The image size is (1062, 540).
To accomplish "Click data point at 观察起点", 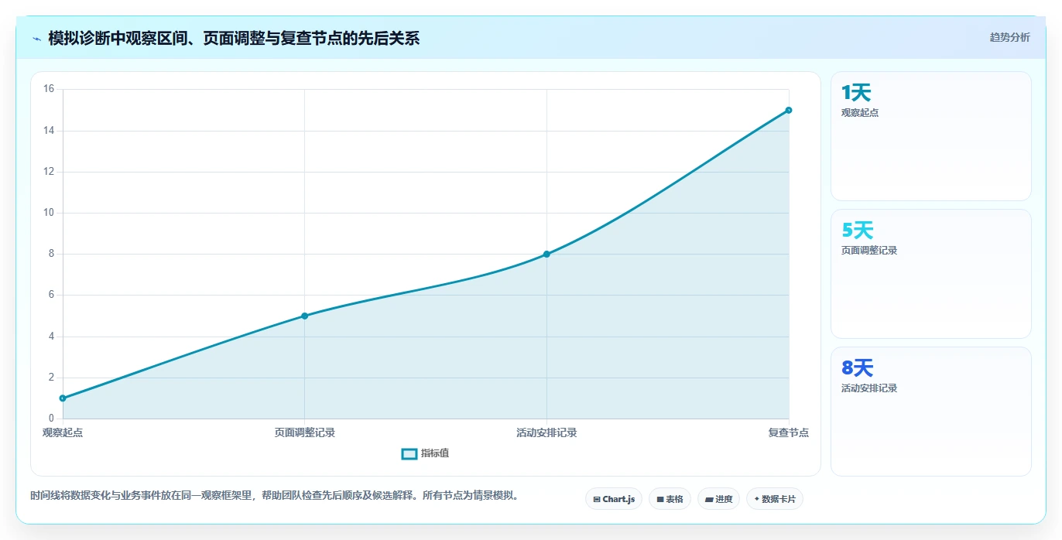I will 63,398.
